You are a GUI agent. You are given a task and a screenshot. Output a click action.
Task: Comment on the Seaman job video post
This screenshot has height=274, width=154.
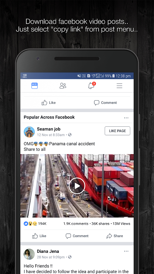click(x=77, y=236)
